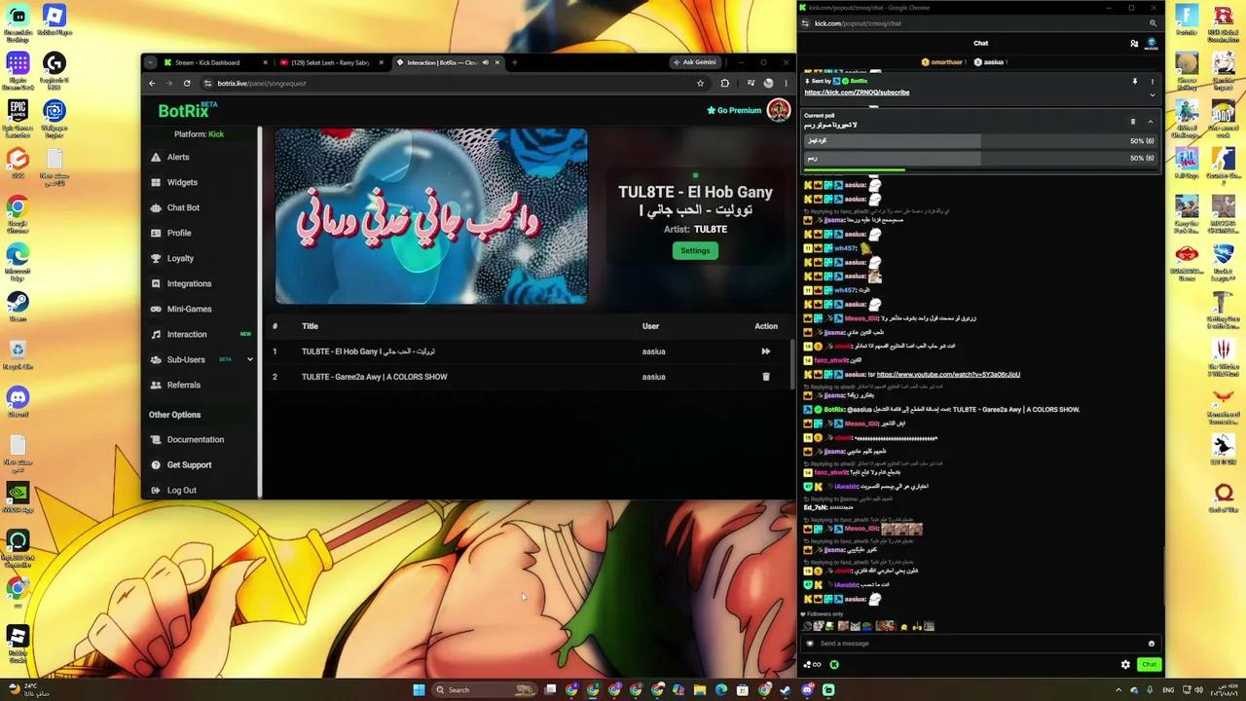Click Get Support in sidebar
The image size is (1246, 701).
click(189, 464)
